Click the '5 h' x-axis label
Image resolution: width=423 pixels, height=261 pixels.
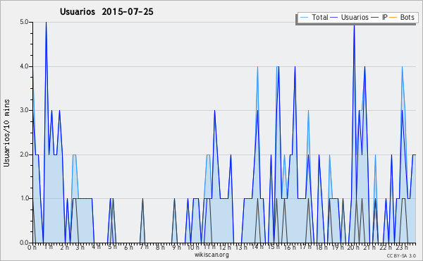click(112, 247)
